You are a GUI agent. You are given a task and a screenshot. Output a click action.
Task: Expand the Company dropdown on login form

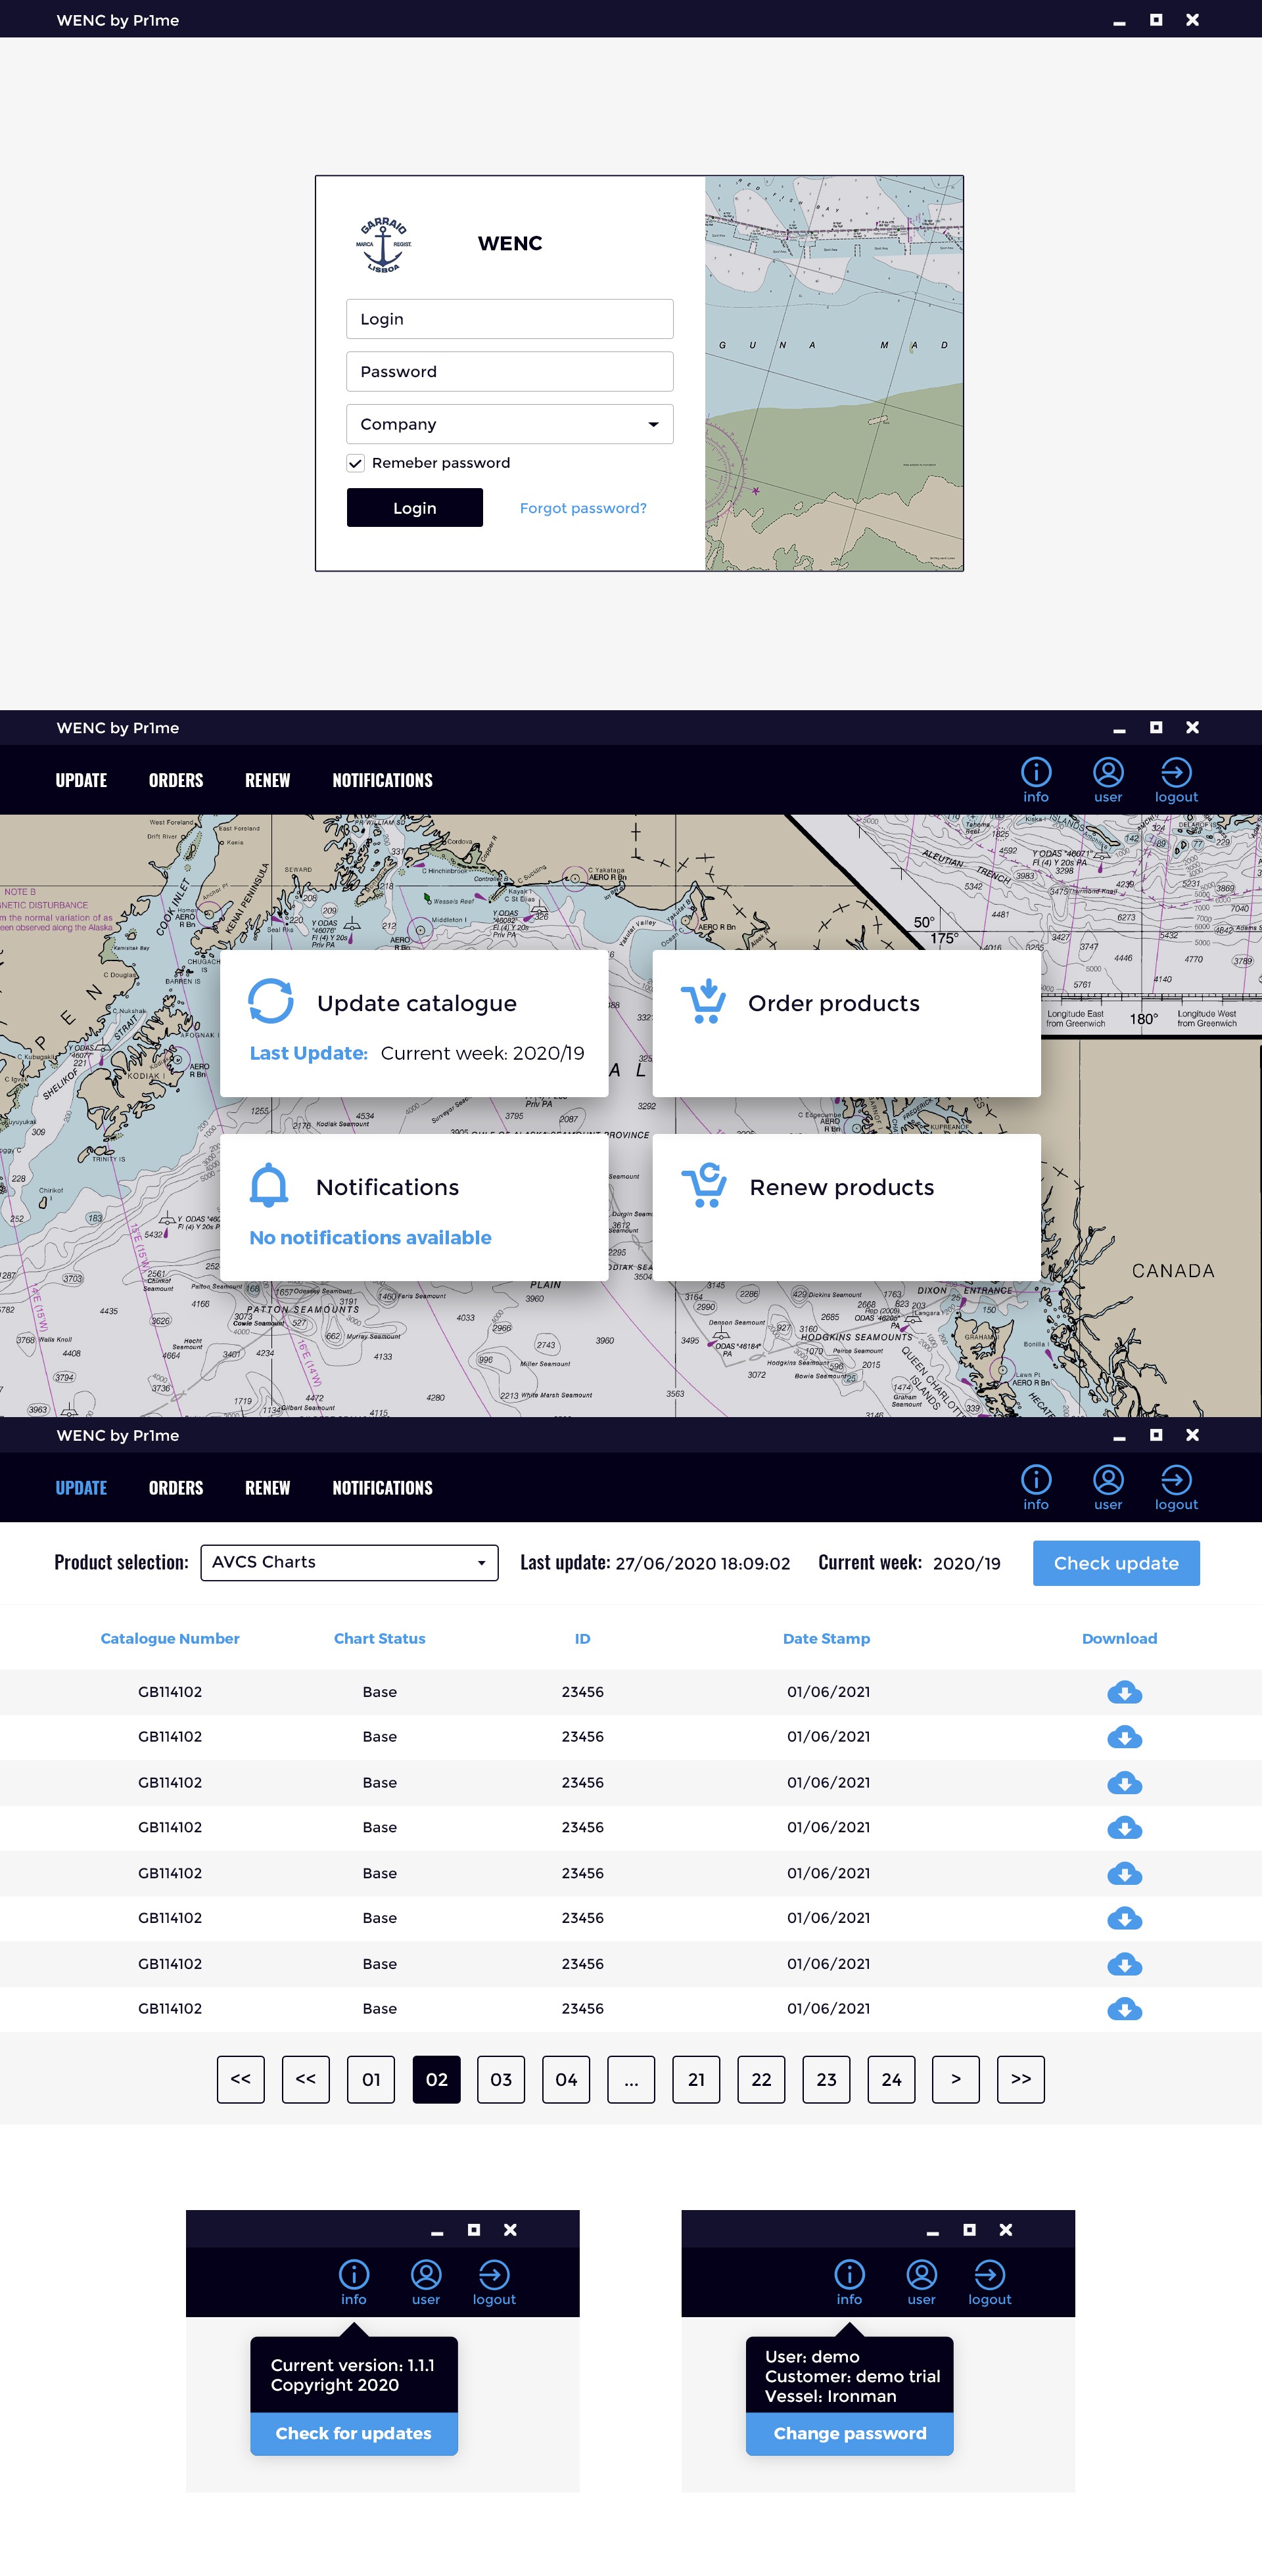[509, 424]
